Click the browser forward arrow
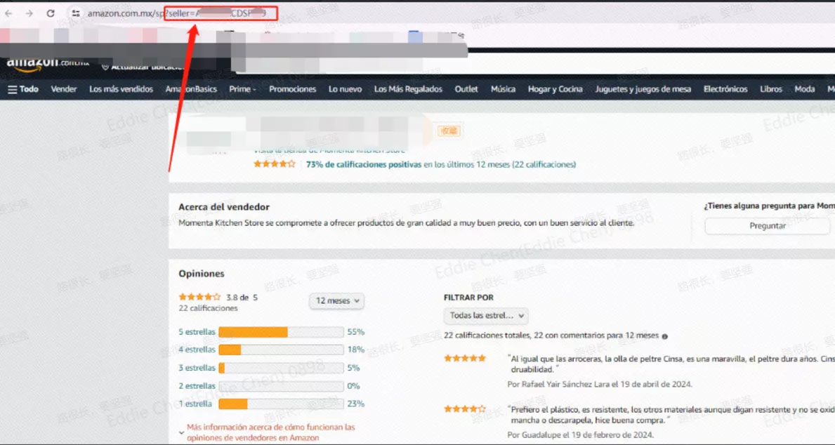 click(29, 13)
